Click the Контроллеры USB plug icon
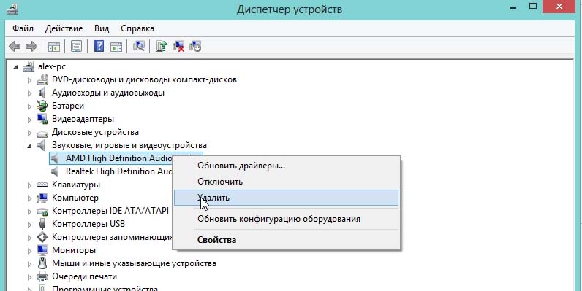Image resolution: width=582 pixels, height=291 pixels. tap(42, 224)
